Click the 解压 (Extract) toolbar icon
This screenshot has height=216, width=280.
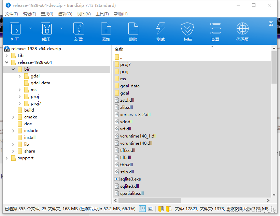coord(46,29)
